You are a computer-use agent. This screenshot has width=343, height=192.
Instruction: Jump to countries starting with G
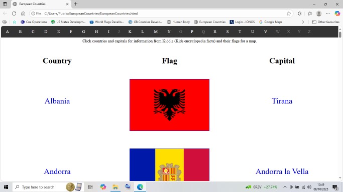(83, 31)
